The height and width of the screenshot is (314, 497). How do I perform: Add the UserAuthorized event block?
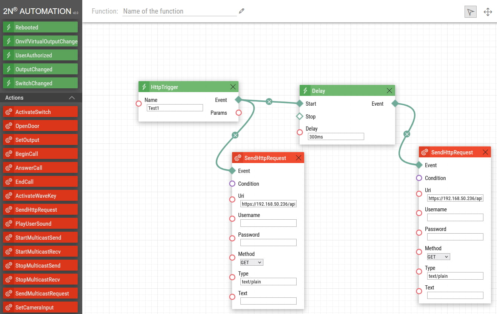(x=40, y=55)
